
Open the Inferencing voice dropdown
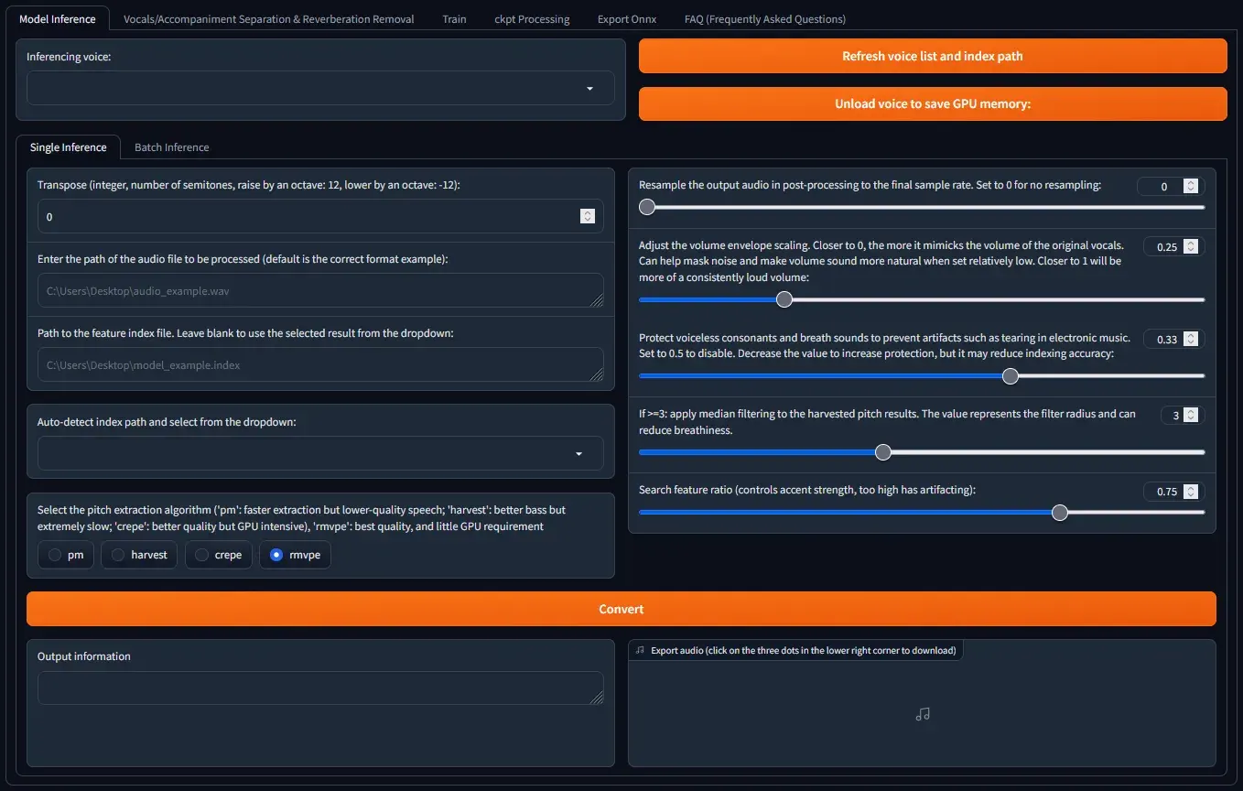(x=319, y=89)
